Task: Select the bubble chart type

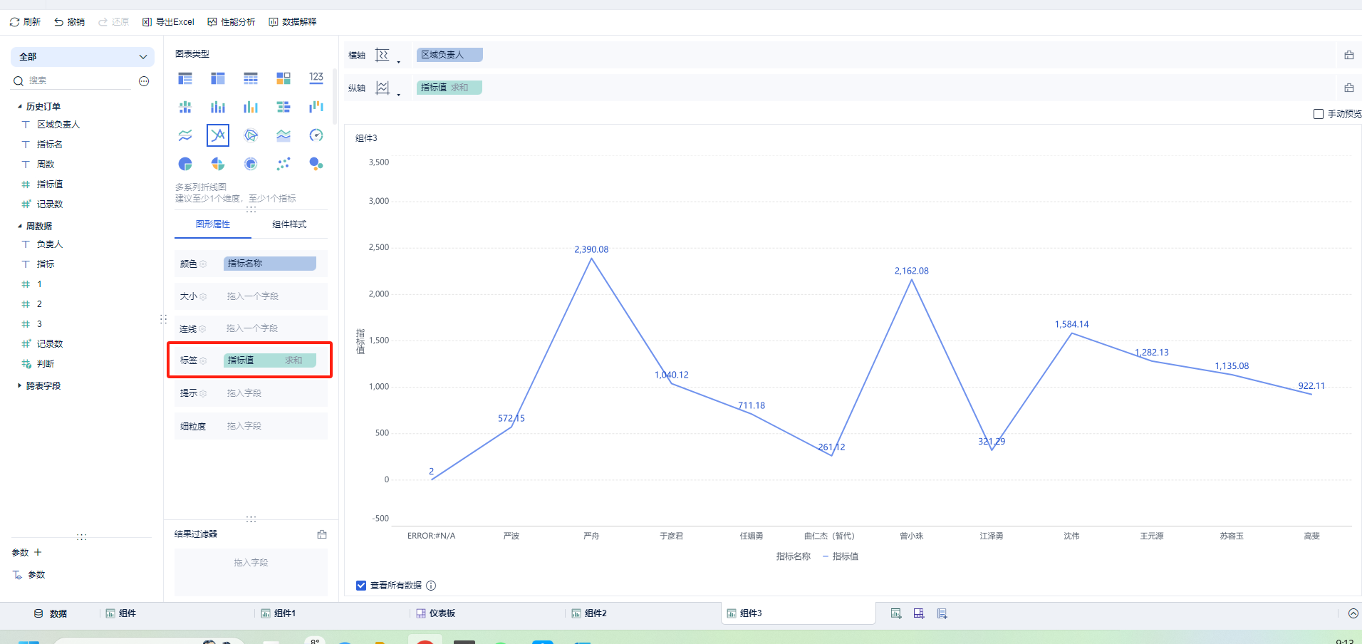Action: [x=316, y=164]
